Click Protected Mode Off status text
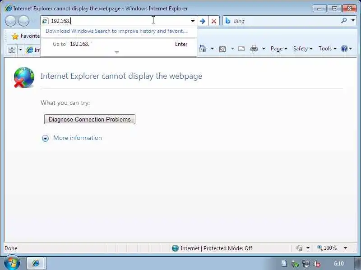 [x=228, y=248]
